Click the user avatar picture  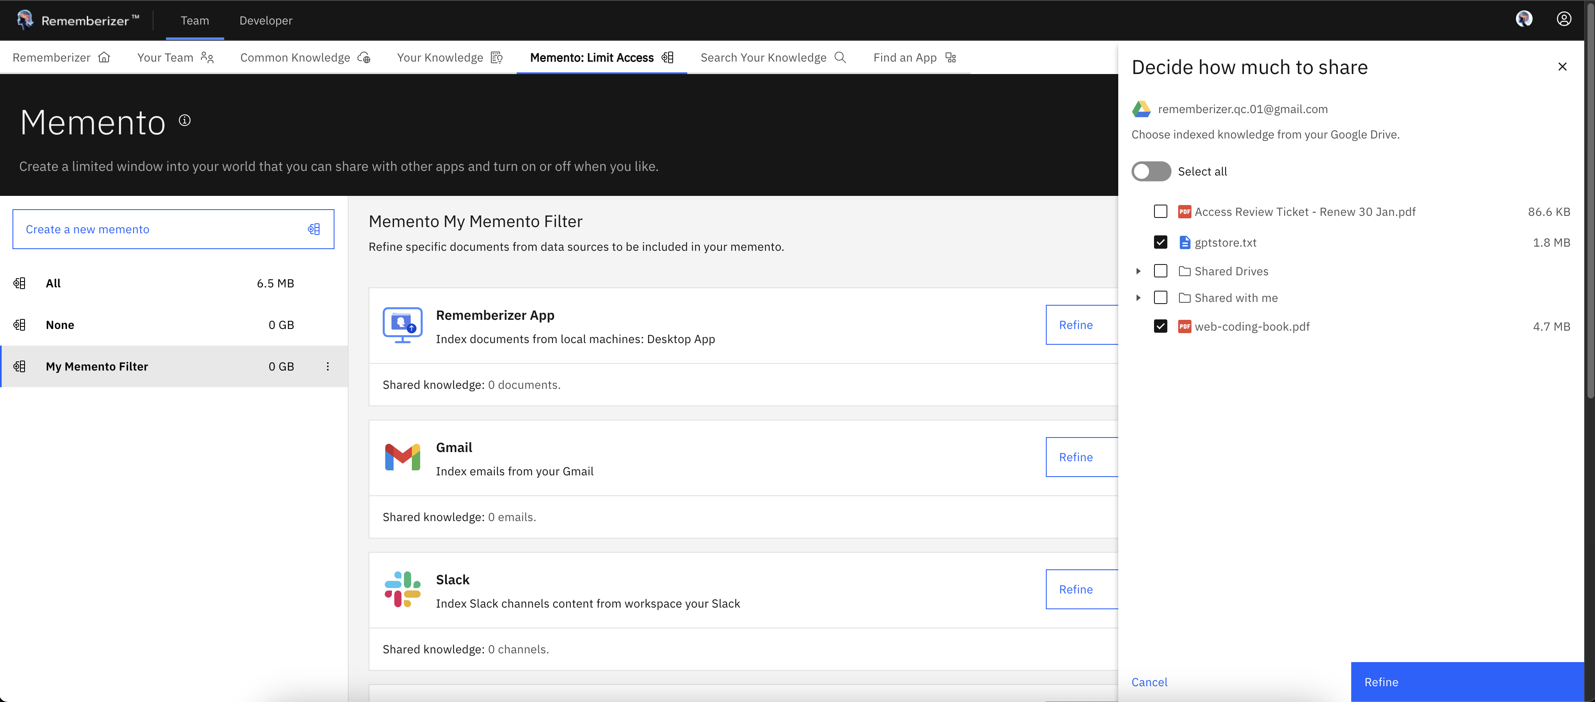(1524, 19)
